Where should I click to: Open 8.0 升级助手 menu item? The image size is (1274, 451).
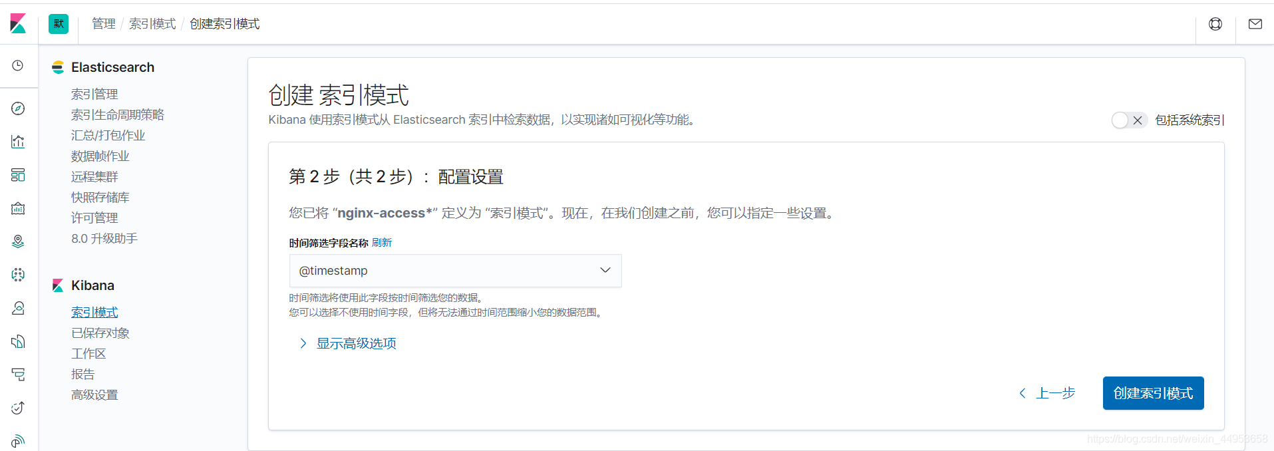pyautogui.click(x=104, y=239)
